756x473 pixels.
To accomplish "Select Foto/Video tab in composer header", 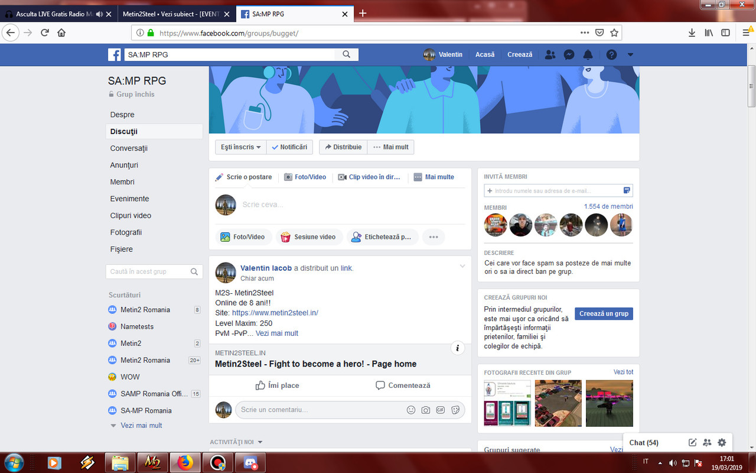I will tap(305, 177).
